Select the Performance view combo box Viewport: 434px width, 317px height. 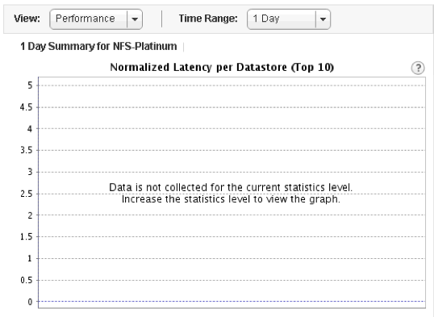[x=96, y=19]
